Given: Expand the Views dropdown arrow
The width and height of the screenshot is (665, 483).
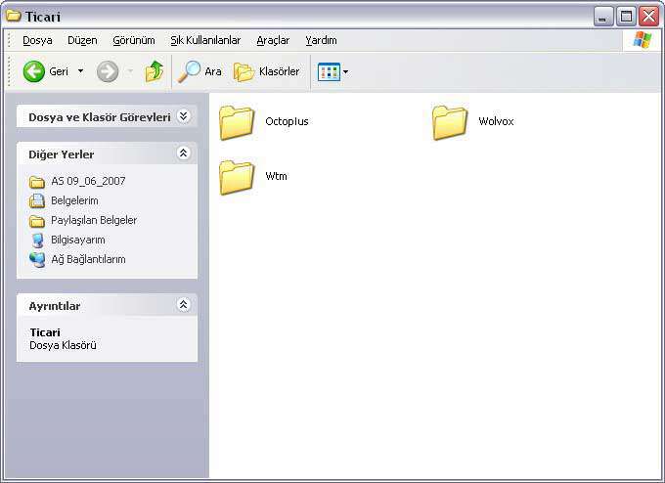Looking at the screenshot, I should tap(345, 71).
